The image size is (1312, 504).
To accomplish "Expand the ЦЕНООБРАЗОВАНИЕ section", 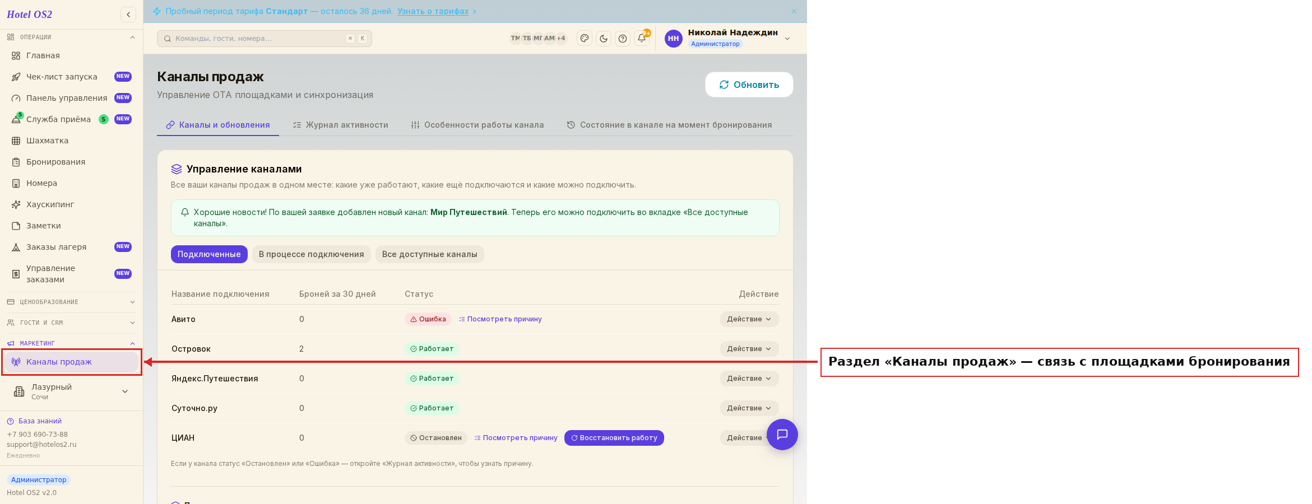I will click(71, 302).
